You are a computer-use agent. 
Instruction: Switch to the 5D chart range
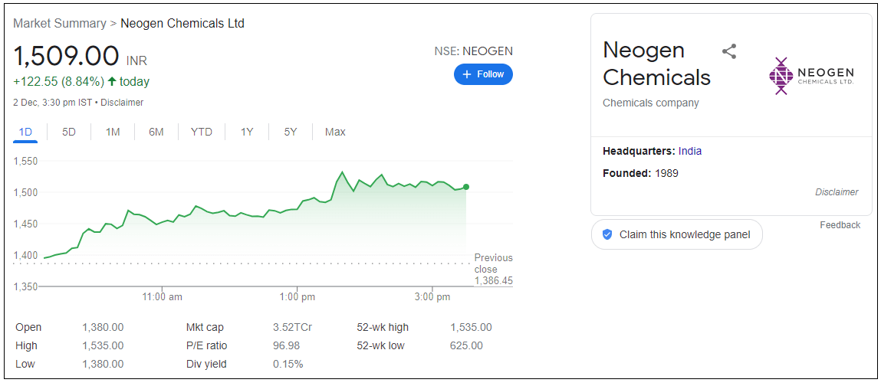point(68,132)
